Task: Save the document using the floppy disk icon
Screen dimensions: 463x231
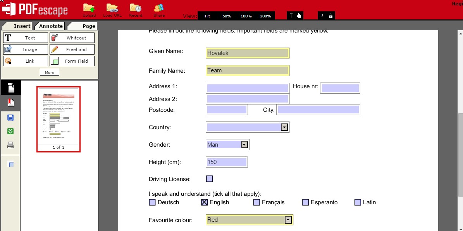Action: (x=10, y=117)
